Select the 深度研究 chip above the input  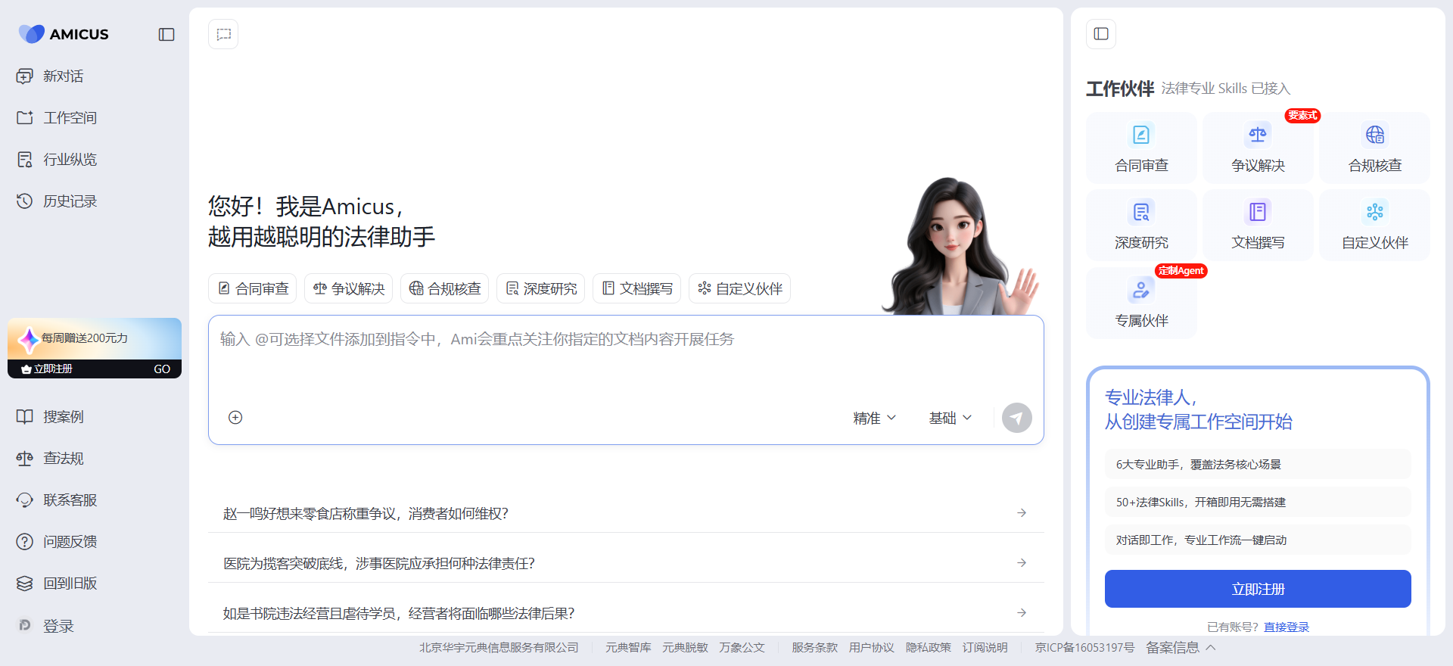(x=540, y=288)
